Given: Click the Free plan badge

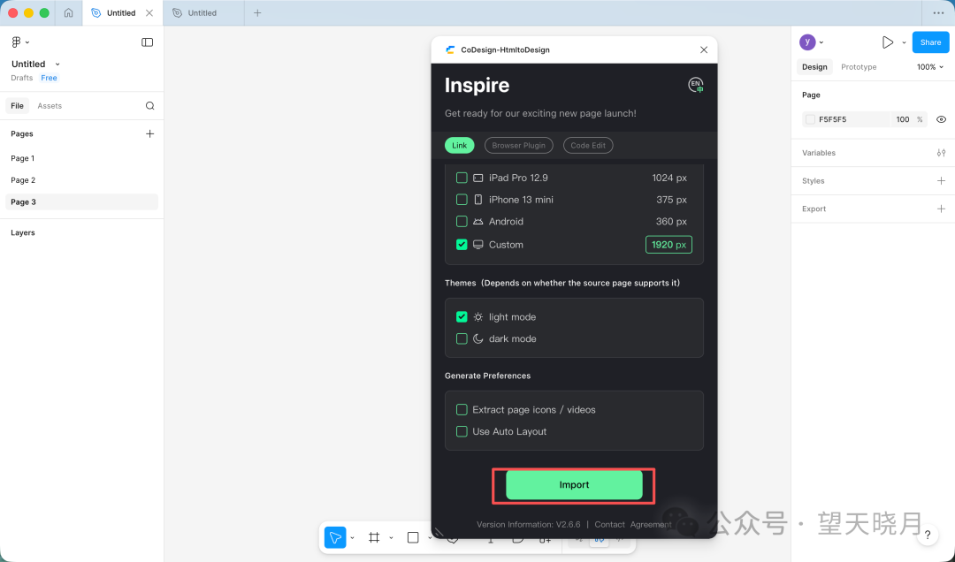Looking at the screenshot, I should [x=49, y=78].
